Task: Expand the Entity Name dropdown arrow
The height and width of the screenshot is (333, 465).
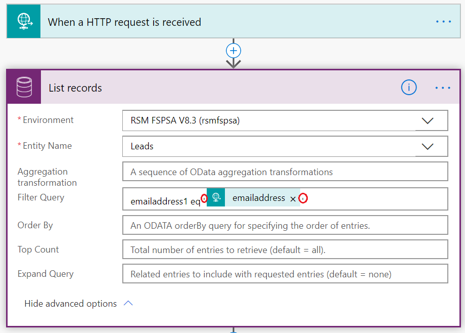Action: (428, 146)
